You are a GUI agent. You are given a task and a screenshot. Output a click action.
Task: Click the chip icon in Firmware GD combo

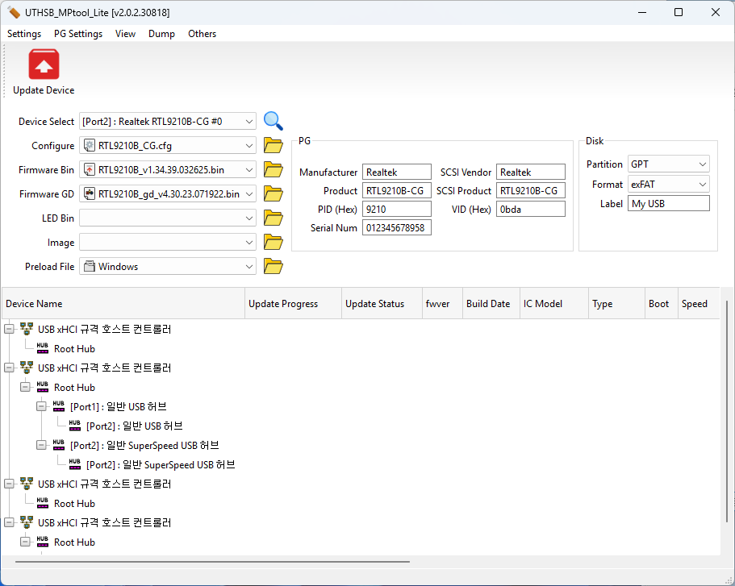89,193
